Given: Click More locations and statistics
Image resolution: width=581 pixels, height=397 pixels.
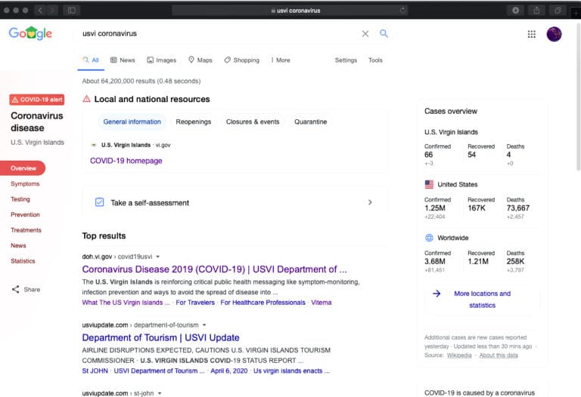Looking at the screenshot, I should coord(482,300).
